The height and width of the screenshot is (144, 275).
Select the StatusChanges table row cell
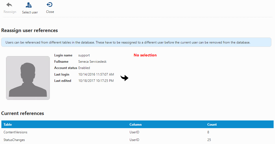pos(14,140)
